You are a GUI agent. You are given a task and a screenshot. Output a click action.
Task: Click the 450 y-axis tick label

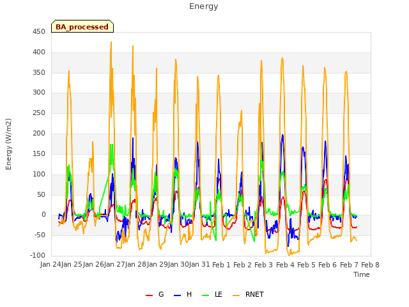pos(39,32)
